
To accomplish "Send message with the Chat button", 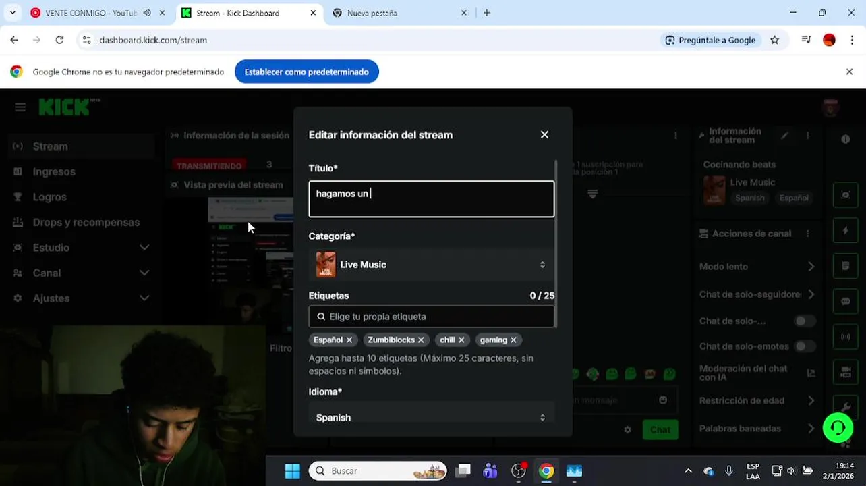I will (660, 430).
